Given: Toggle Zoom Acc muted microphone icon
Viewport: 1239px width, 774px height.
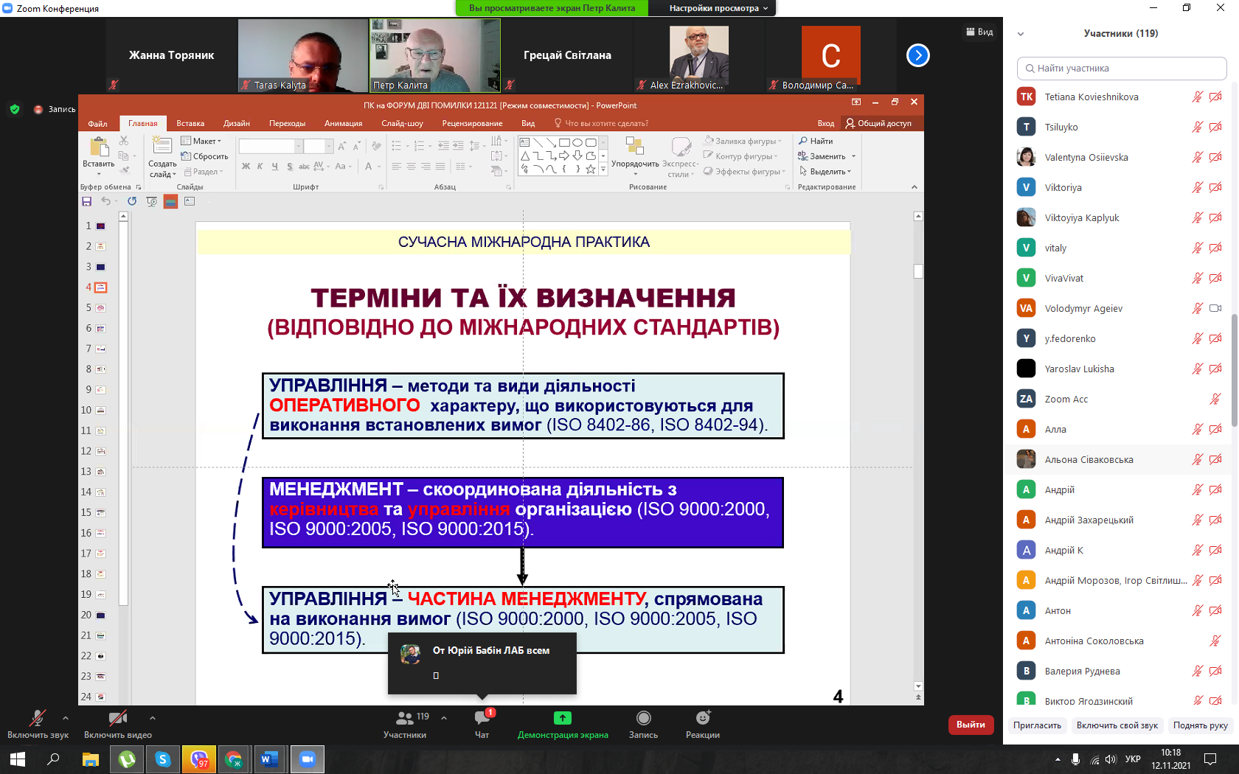Looking at the screenshot, I should click(1215, 399).
